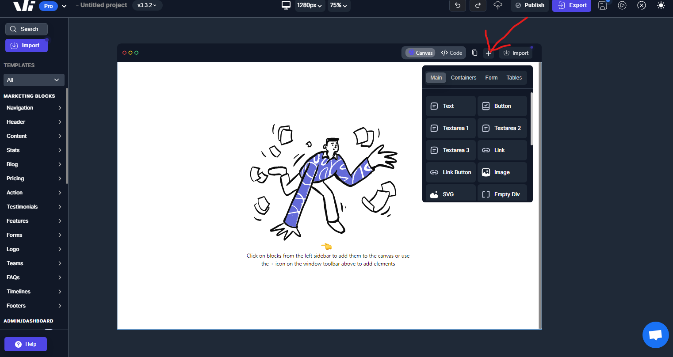Expand the Footers blocks category
The width and height of the screenshot is (673, 357).
point(34,306)
